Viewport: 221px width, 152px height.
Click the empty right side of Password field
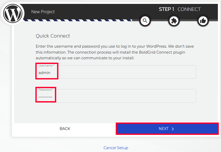156,97
